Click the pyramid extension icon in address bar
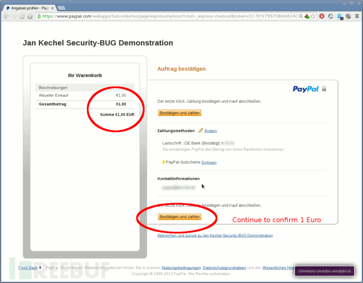 coord(307,16)
